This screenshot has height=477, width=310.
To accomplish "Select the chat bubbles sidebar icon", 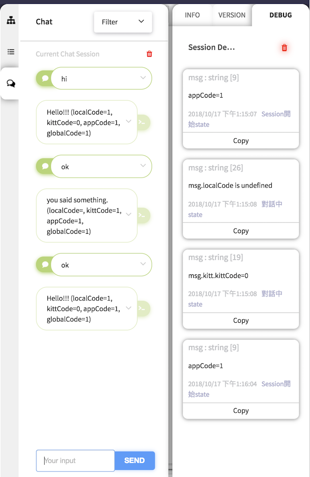I will click(x=11, y=84).
